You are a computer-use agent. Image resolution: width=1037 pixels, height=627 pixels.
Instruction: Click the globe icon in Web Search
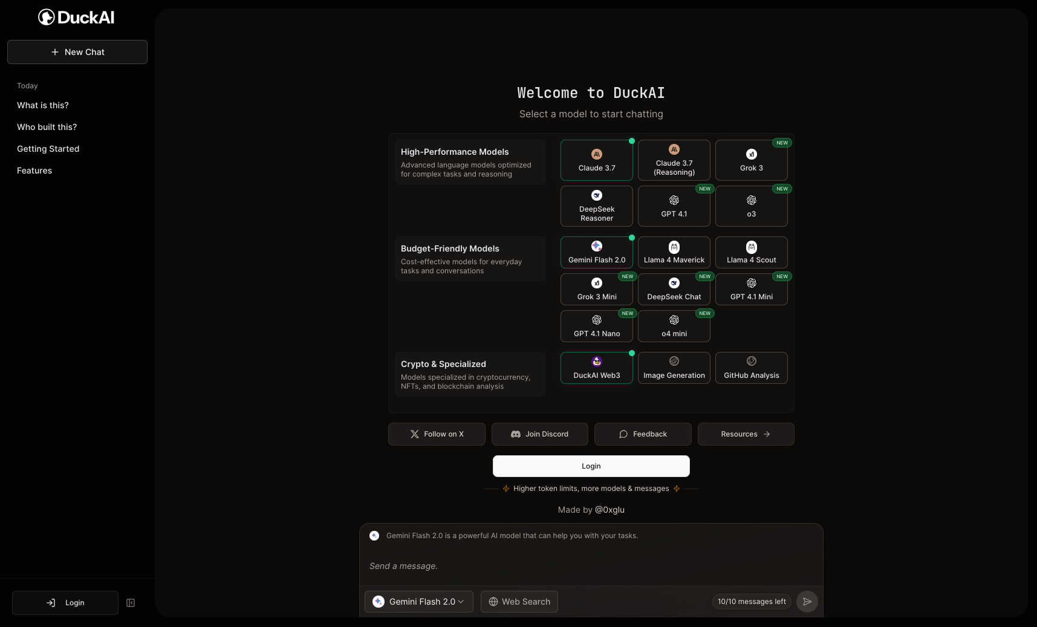point(493,602)
